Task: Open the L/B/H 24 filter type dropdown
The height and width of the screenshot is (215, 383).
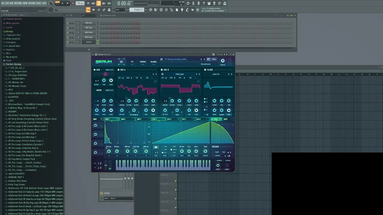Action: click(x=216, y=74)
